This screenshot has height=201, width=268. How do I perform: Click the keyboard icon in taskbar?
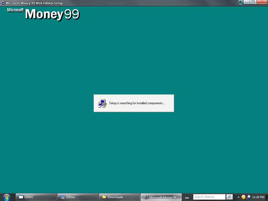(187, 198)
